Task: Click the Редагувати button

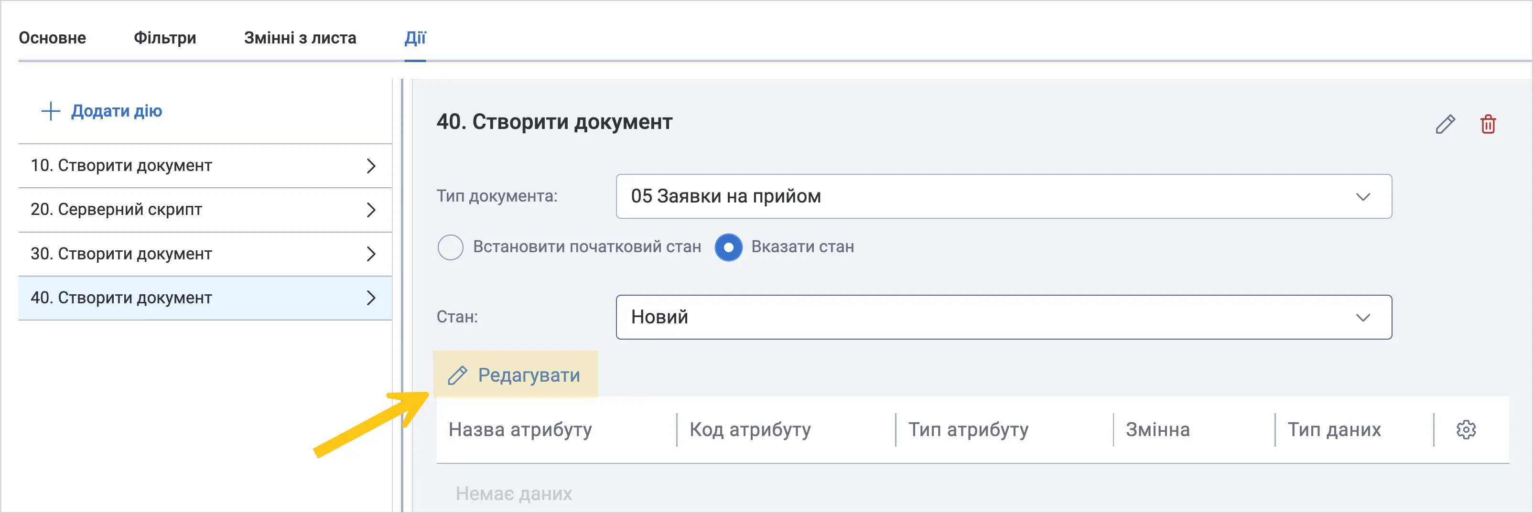Action: point(515,374)
